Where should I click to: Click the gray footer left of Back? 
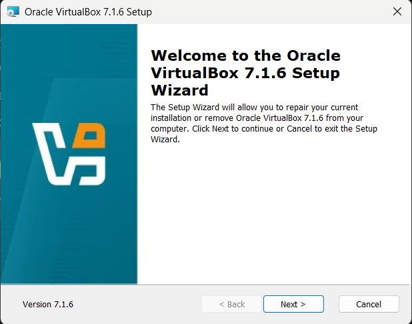[133, 304]
